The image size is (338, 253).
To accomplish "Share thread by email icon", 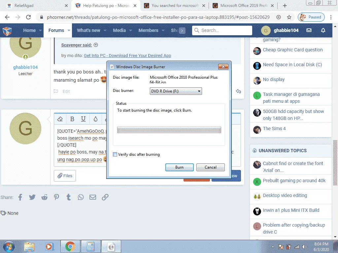I will 93,197.
